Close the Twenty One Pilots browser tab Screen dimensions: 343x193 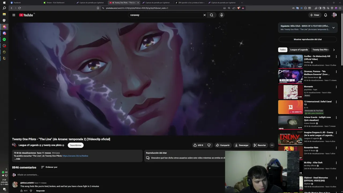pyautogui.click(x=138, y=3)
